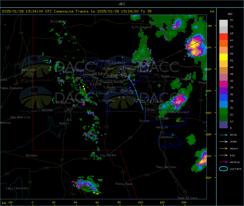Click the Cda_Amarilla map label
The width and height of the screenshot is (244, 206).
point(20,117)
